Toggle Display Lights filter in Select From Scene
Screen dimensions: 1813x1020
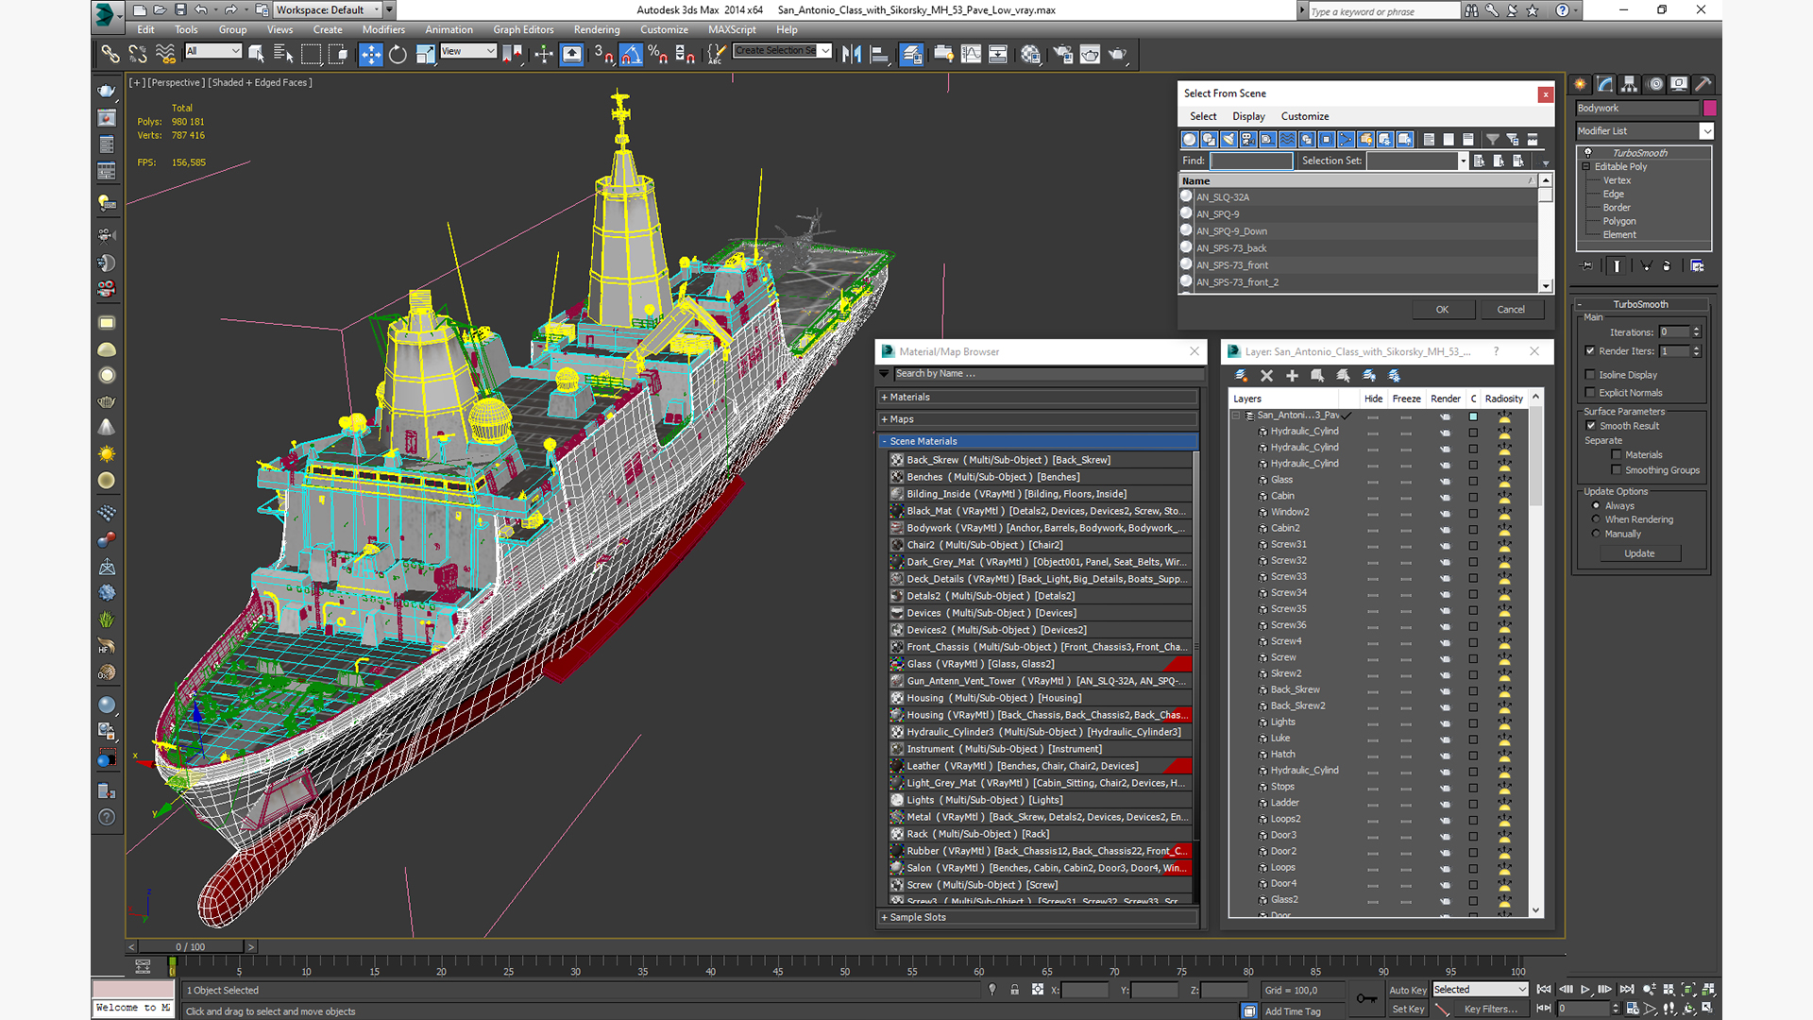(x=1228, y=140)
